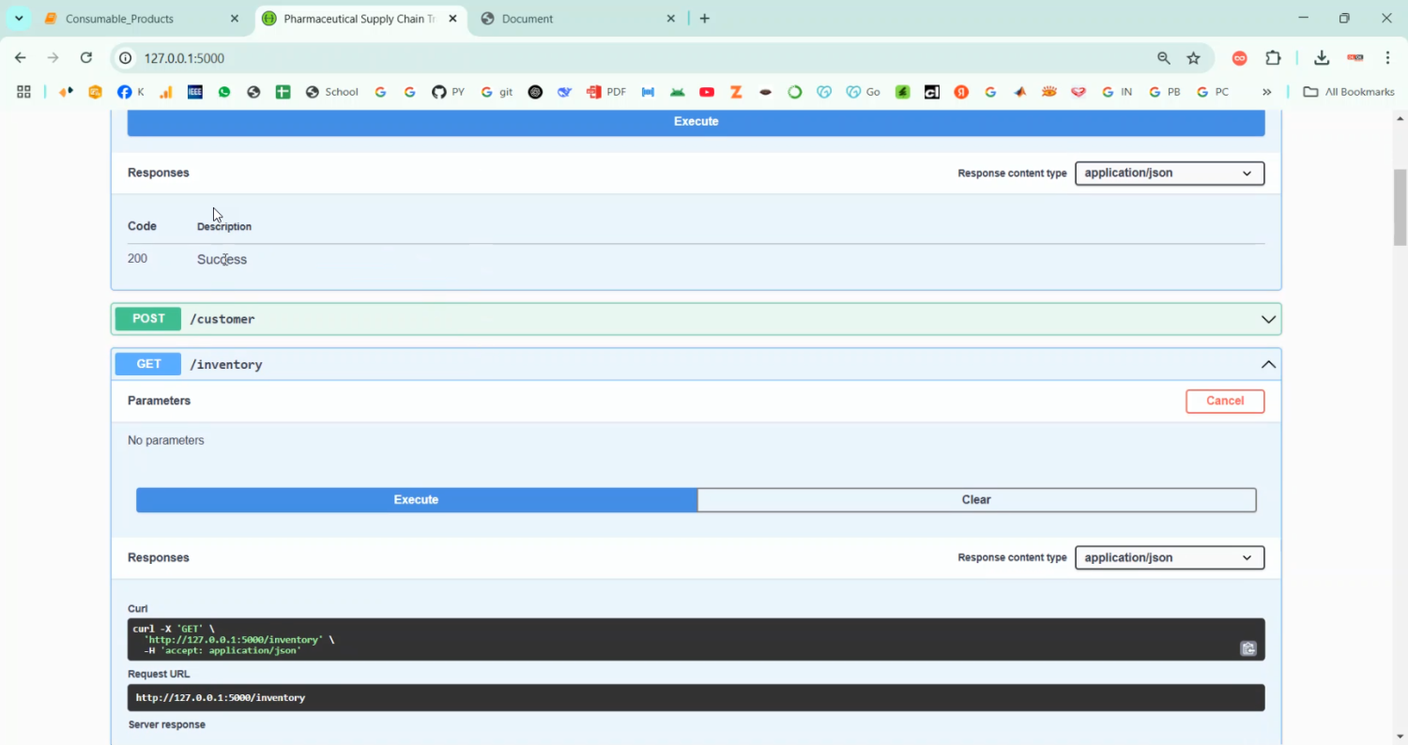The image size is (1408, 745).
Task: Open the Google PB bookmark
Action: pos(1165,92)
